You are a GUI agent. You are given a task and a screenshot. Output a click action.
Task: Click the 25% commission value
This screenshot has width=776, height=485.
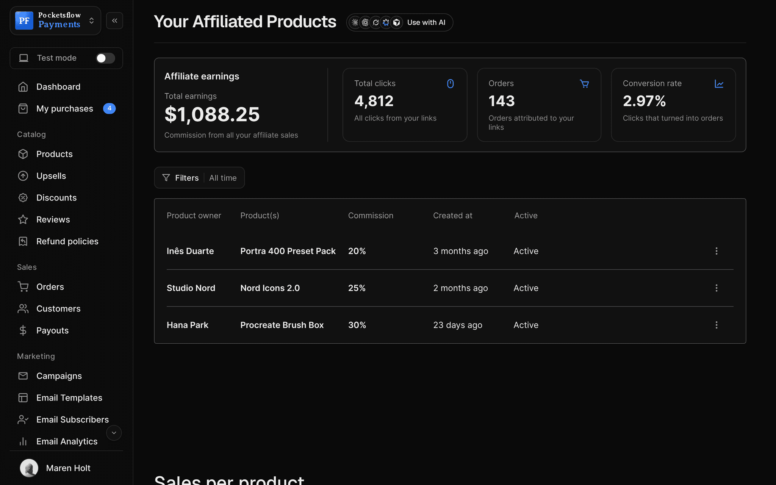click(357, 288)
